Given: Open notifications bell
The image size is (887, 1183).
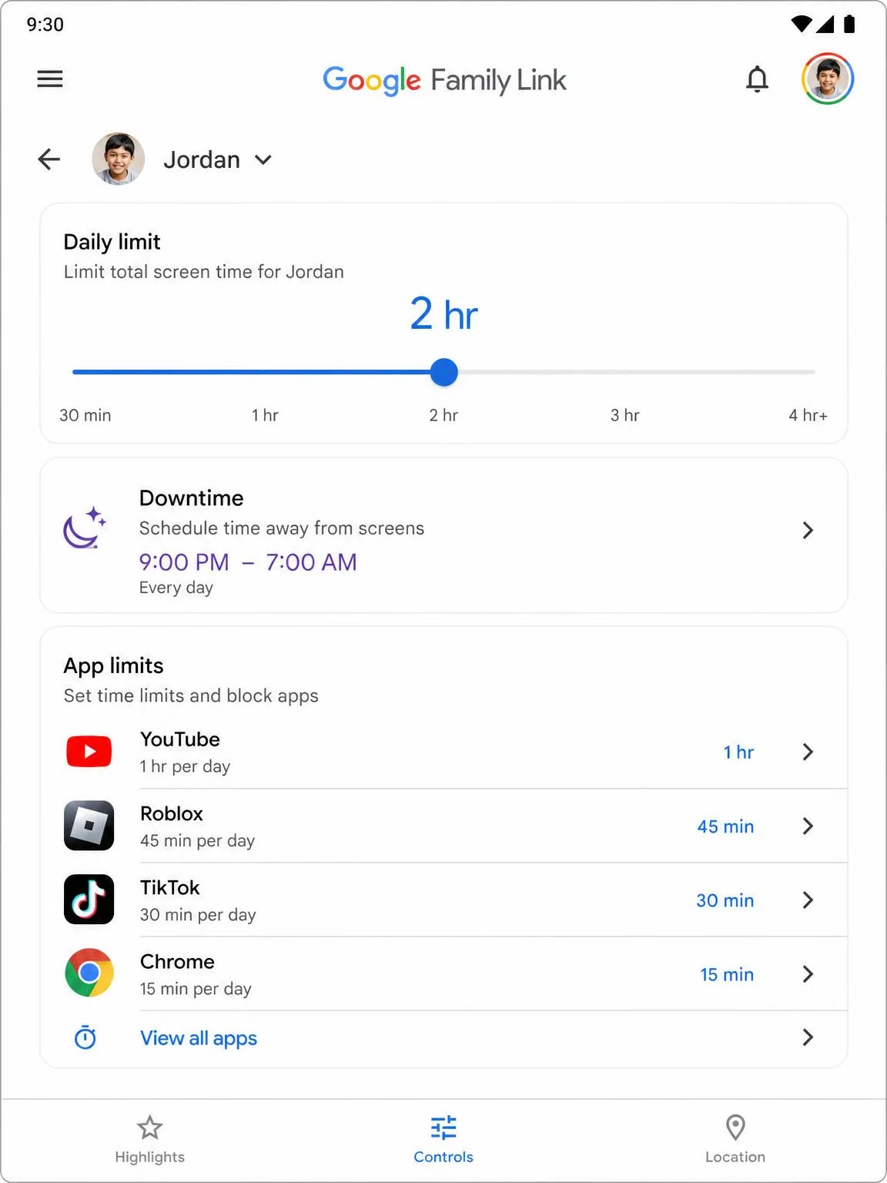Looking at the screenshot, I should tap(758, 79).
